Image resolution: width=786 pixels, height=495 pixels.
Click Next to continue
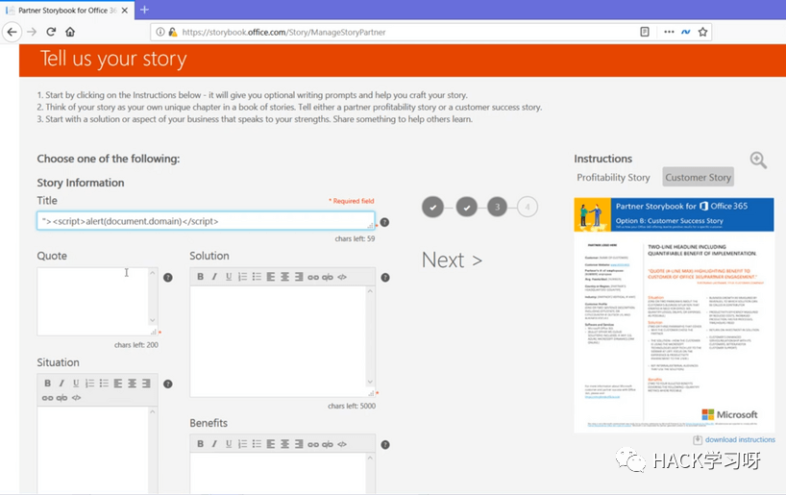[x=453, y=260]
